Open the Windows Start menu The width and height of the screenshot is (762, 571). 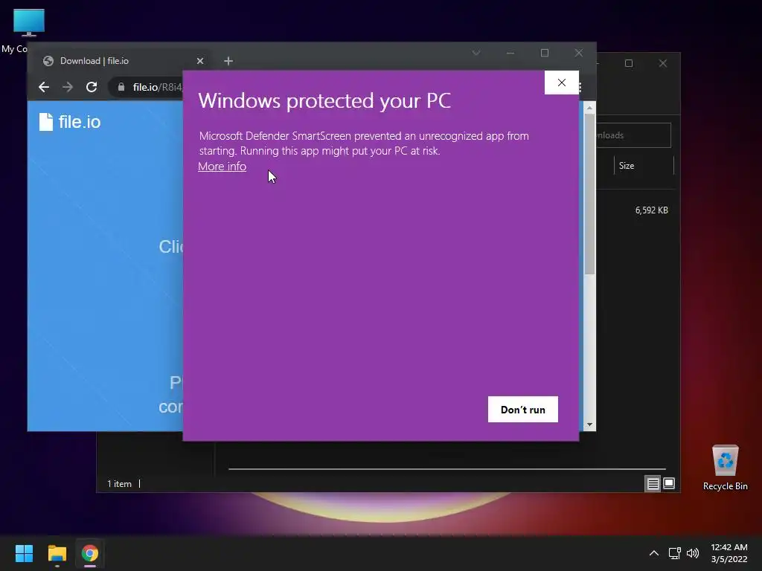[x=24, y=553]
